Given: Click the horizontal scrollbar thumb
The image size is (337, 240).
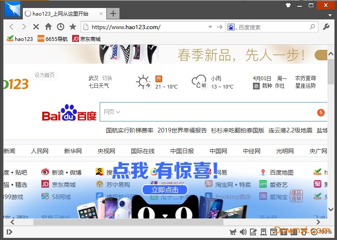Looking at the screenshot, I should click(127, 222).
